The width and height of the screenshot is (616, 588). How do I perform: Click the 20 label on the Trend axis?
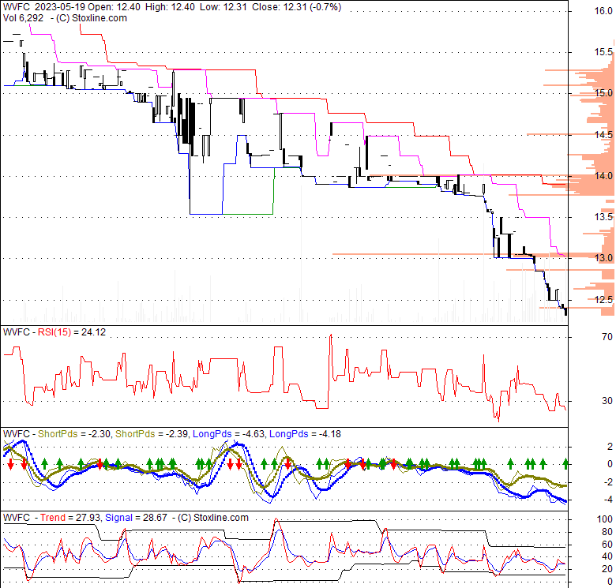point(607,569)
